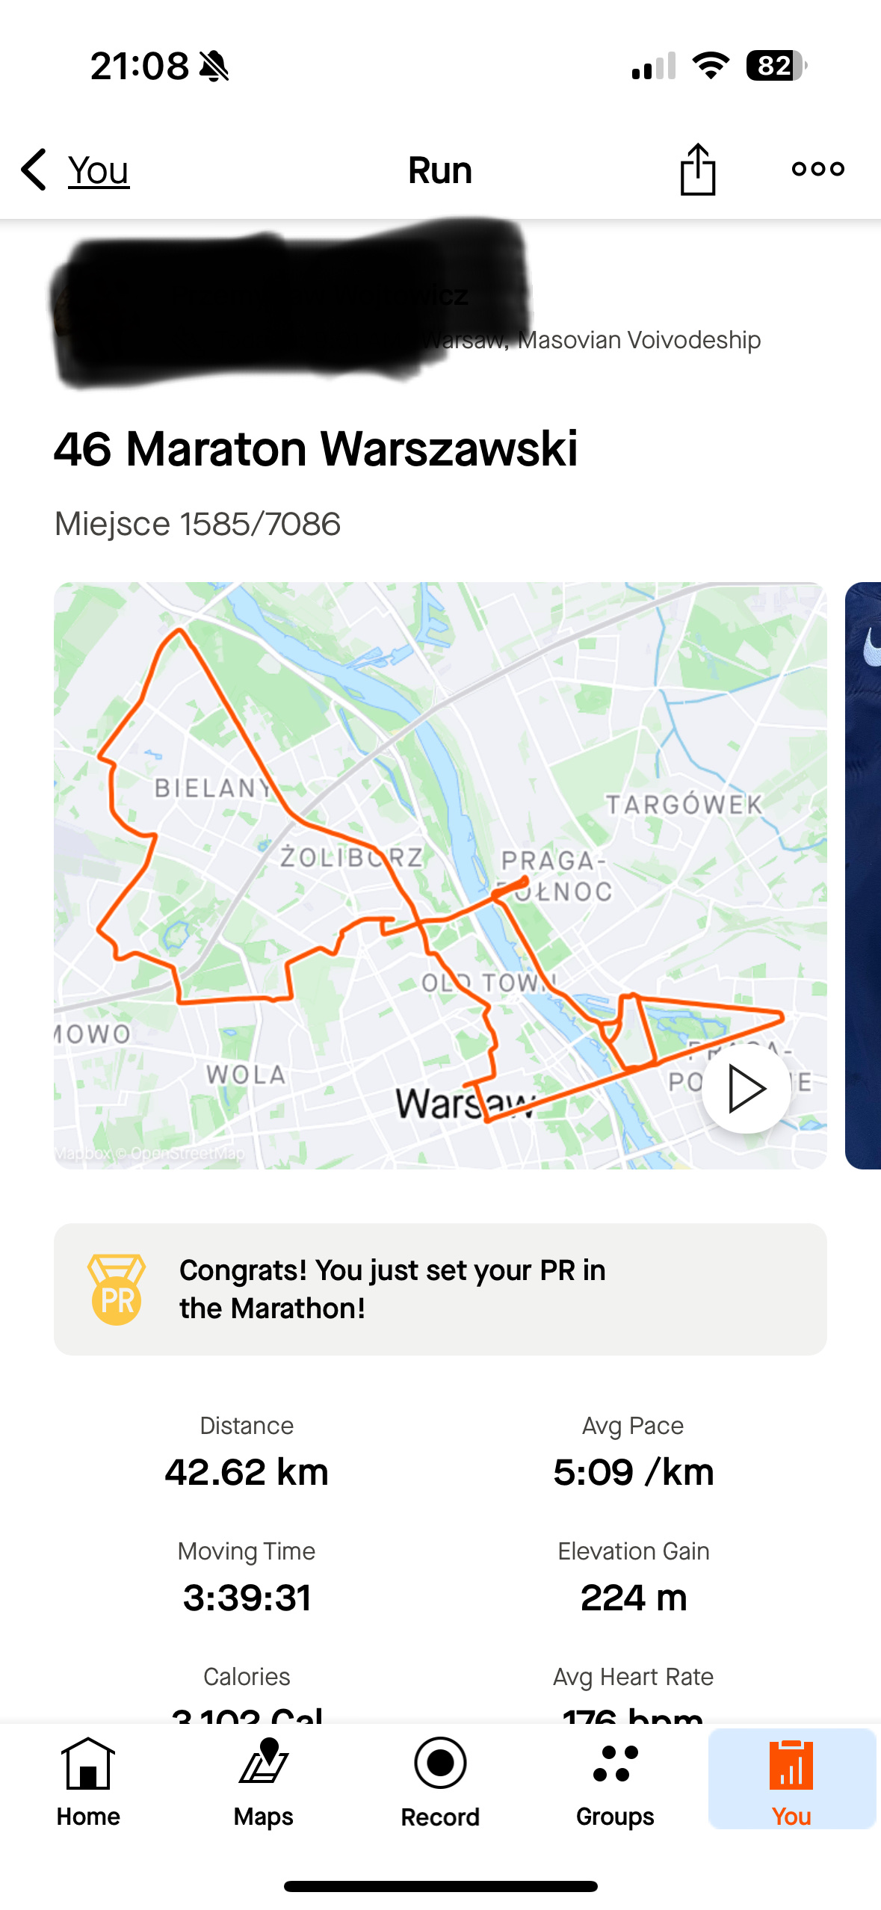Open the Maps tab
Image resolution: width=881 pixels, height=1910 pixels.
coord(264,1782)
